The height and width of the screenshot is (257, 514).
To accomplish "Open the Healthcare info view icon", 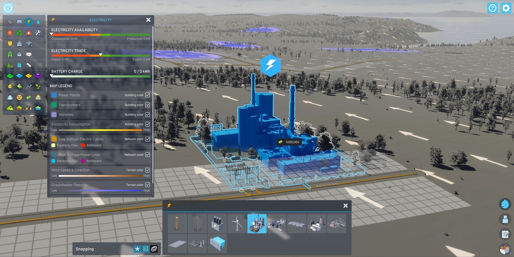I will [x=10, y=33].
